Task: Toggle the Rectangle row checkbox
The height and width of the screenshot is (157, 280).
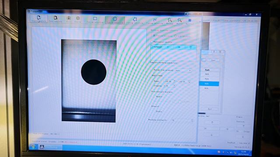Action: pos(152,47)
